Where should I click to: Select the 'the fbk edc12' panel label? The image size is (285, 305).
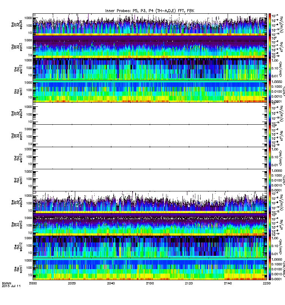pyautogui.click(x=18, y=247)
